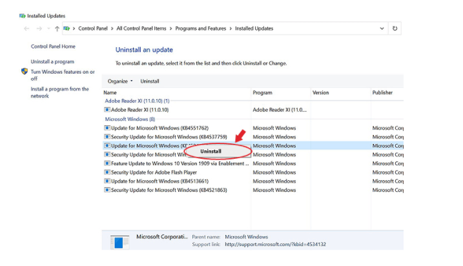
Task: Click icon next to Feature Update 1909 row
Action: tap(107, 163)
